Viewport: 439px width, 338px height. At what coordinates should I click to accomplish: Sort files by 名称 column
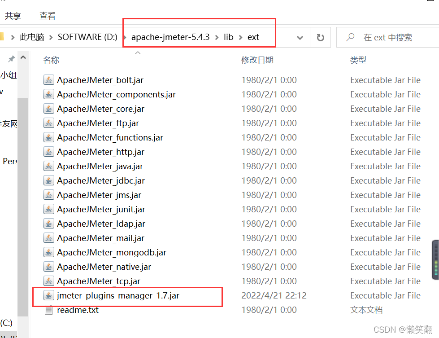point(51,60)
